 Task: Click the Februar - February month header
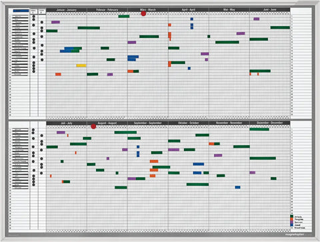click(107, 10)
